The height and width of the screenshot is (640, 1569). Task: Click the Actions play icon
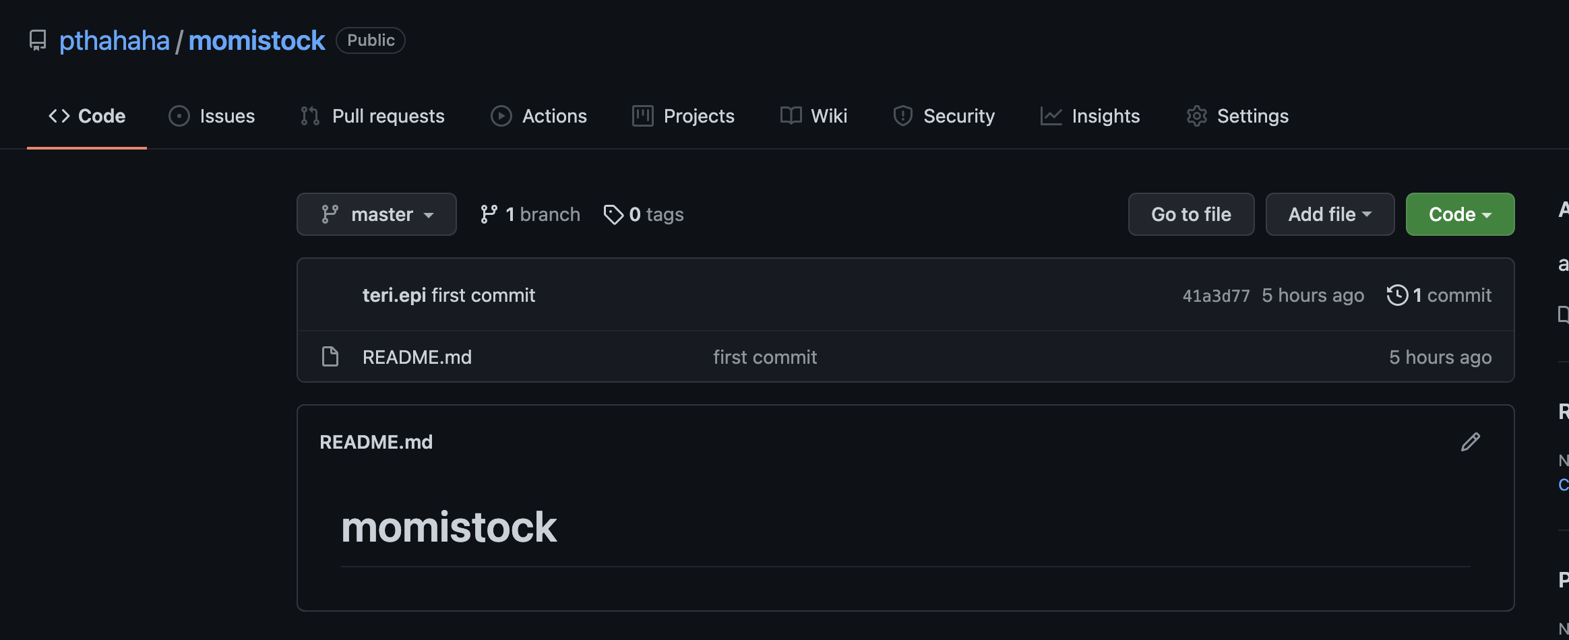pyautogui.click(x=501, y=116)
